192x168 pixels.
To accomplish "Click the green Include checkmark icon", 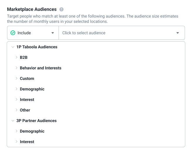I will [x=13, y=33].
